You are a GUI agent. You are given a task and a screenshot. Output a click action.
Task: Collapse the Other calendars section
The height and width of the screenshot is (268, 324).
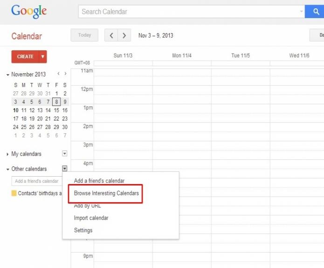[7, 169]
